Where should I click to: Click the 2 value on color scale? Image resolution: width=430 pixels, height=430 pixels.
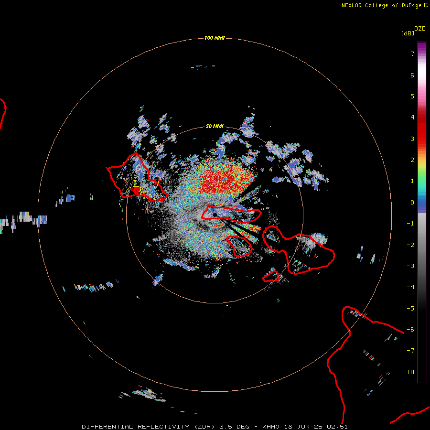[x=412, y=160]
